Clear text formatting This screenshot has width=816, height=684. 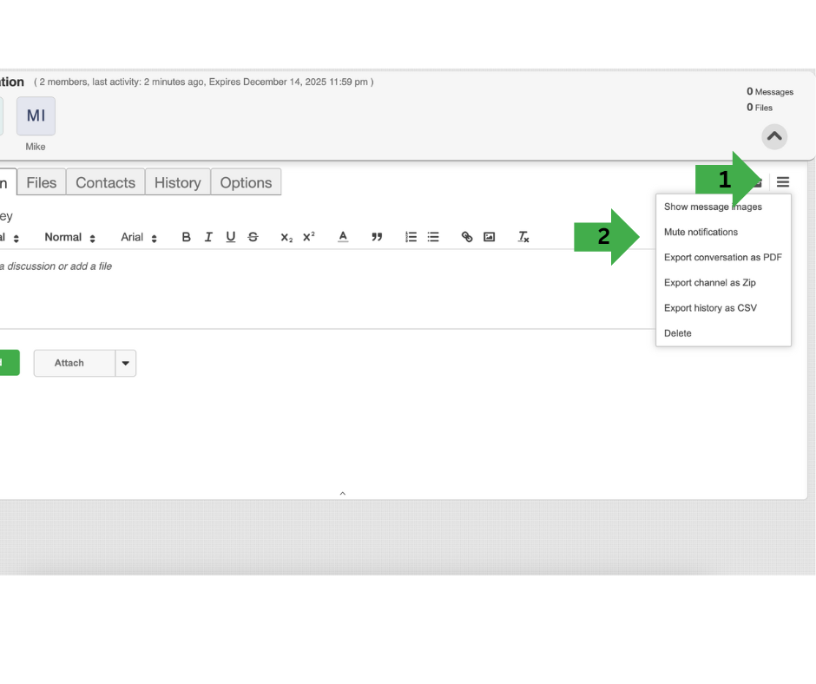coord(523,237)
